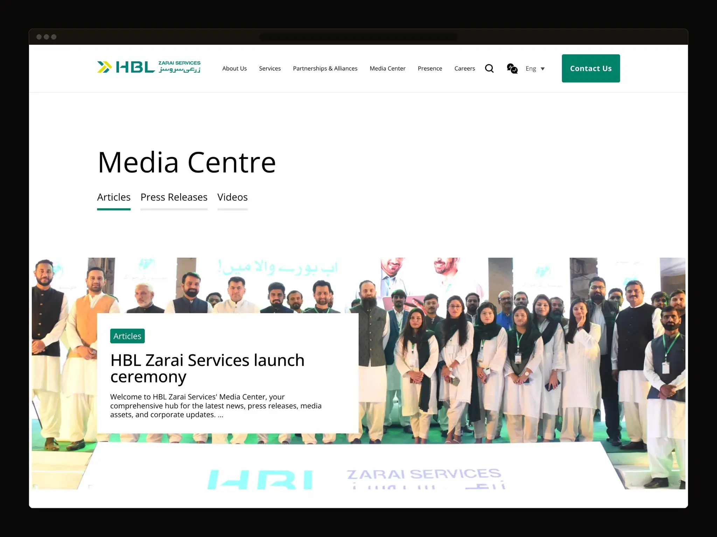Open the Services menu
The image size is (717, 537).
tap(270, 69)
